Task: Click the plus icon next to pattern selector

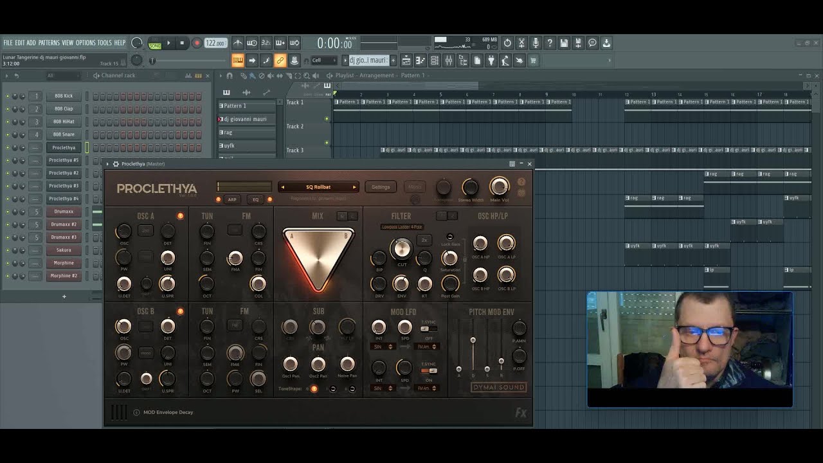Action: 392,60
